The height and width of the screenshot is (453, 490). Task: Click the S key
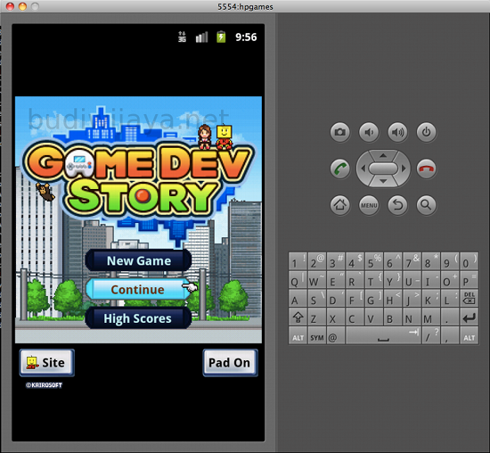[317, 298]
